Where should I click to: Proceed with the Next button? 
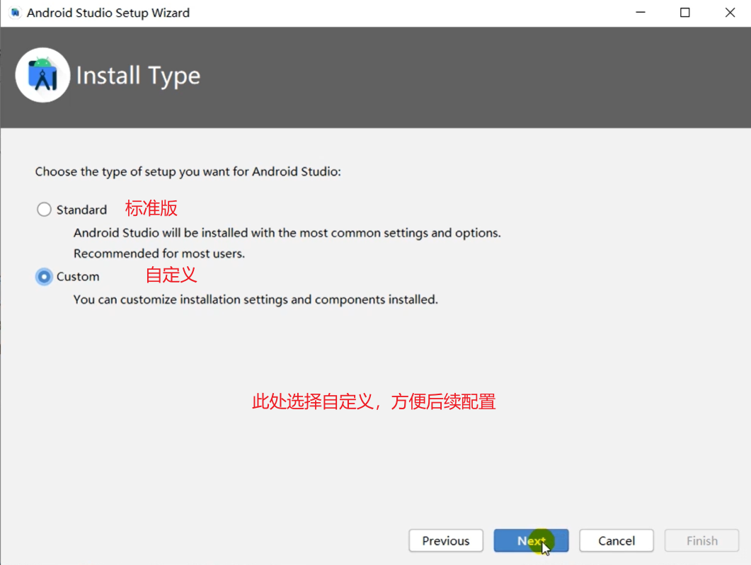click(531, 540)
